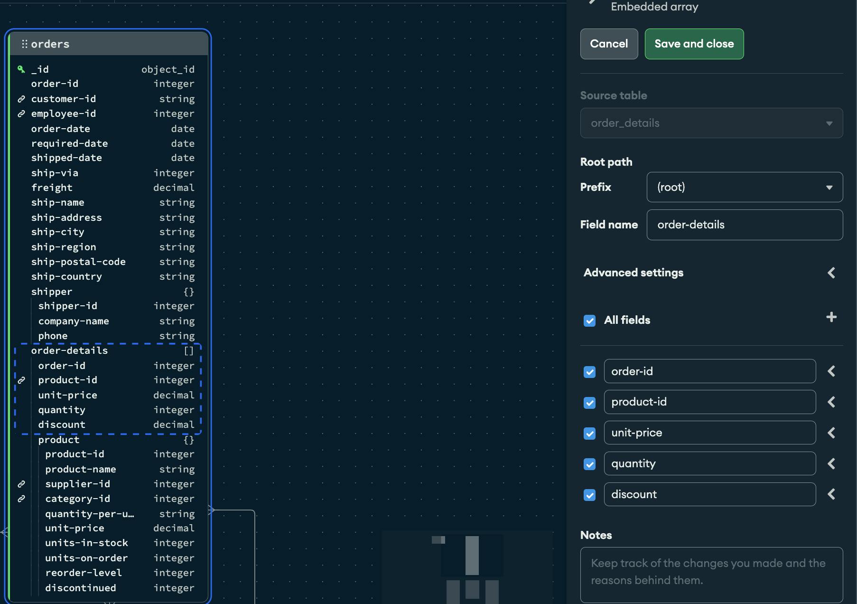The height and width of the screenshot is (604, 857).
Task: Select the freight field row
Action: point(109,188)
